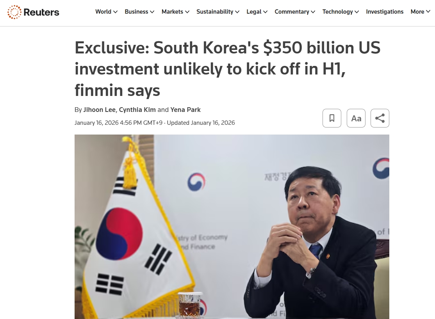Open the Commentary menu
435x319 pixels.
[295, 12]
